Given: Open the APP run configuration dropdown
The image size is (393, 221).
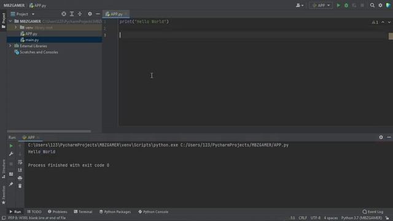Looking at the screenshot, I should (321, 6).
